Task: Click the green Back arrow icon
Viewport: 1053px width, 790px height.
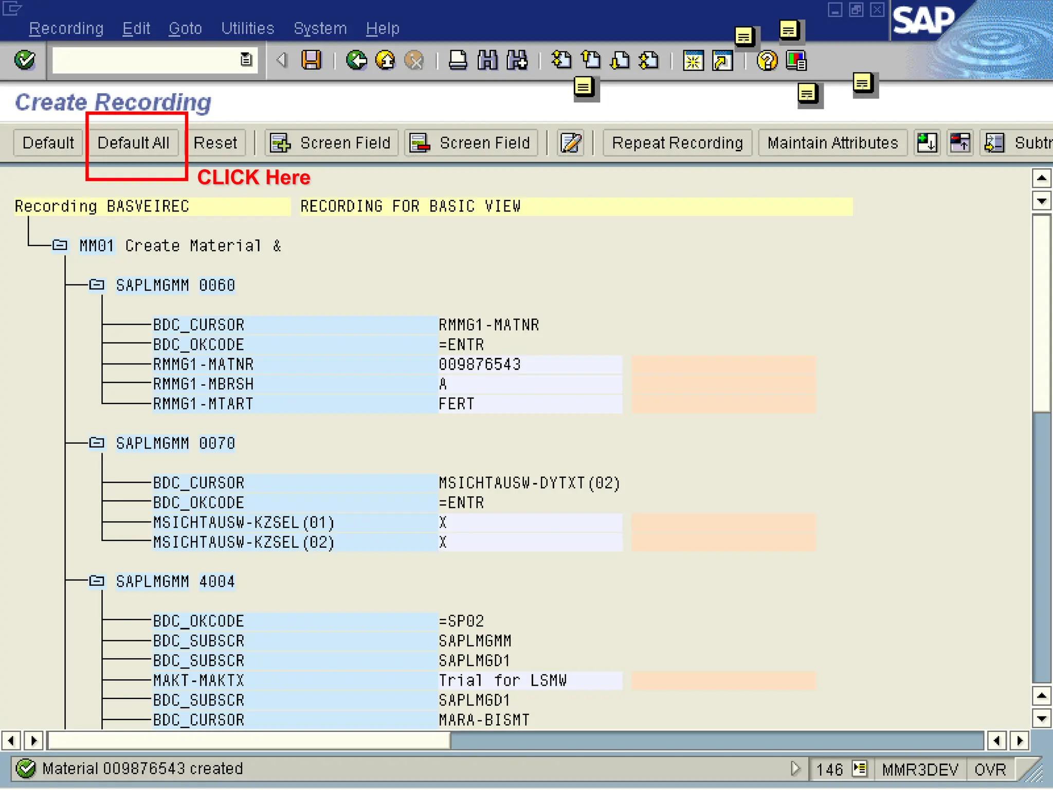Action: [356, 60]
